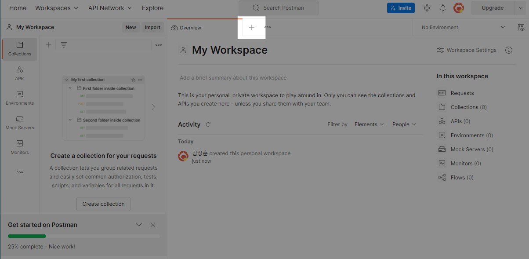The width and height of the screenshot is (529, 259).
Task: Open APIs (0) link
Action: (454, 121)
